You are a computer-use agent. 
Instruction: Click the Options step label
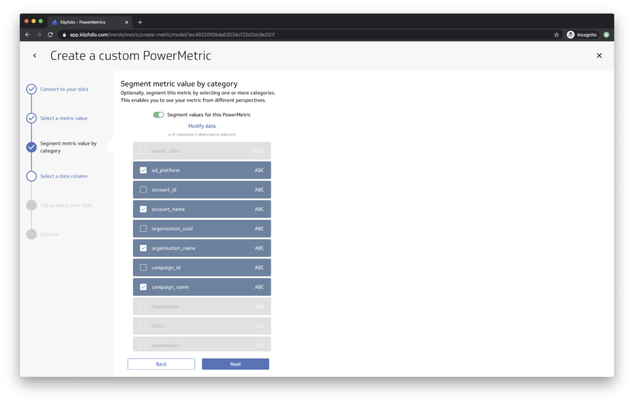tap(49, 235)
